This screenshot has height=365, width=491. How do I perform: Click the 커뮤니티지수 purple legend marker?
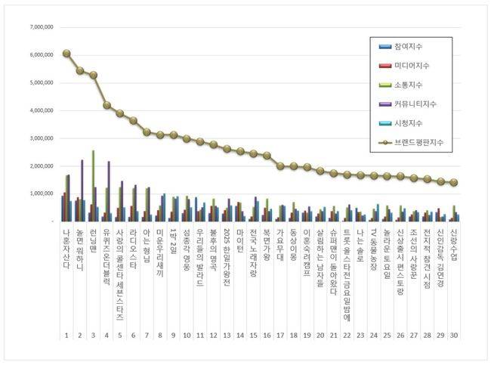point(385,104)
